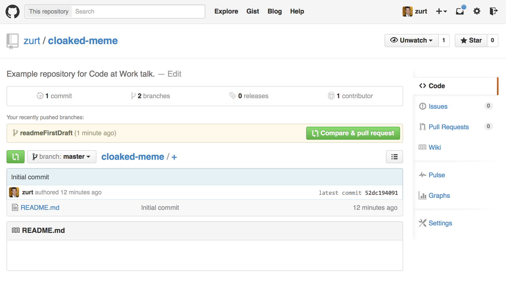Click the zurt author name in the commit row
Screen dimensions: 506x306
click(28, 192)
